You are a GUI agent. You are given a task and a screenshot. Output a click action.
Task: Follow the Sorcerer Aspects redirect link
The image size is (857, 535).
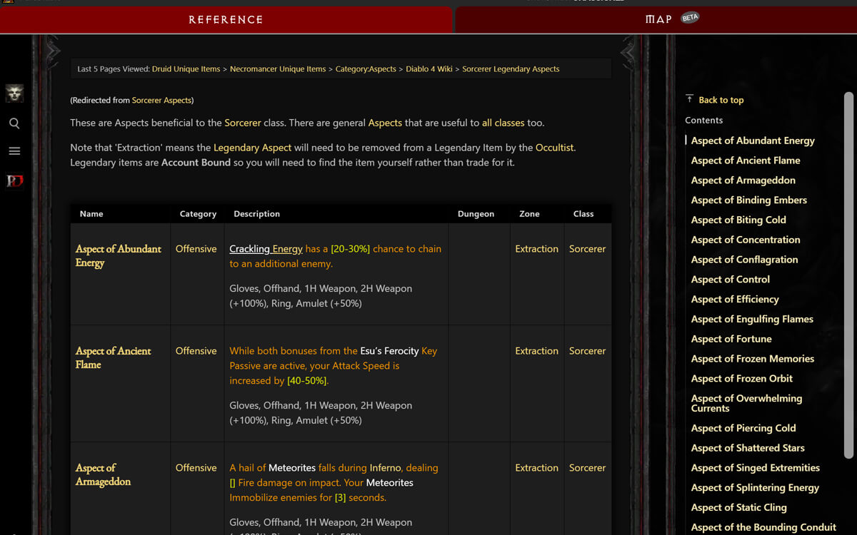161,101
